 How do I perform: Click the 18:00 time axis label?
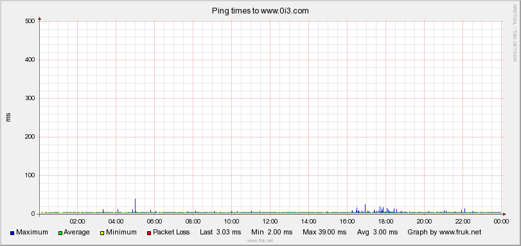[x=385, y=221]
